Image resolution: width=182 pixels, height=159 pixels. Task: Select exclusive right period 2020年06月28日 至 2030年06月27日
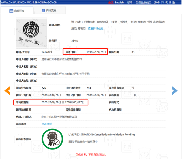coord(63,102)
